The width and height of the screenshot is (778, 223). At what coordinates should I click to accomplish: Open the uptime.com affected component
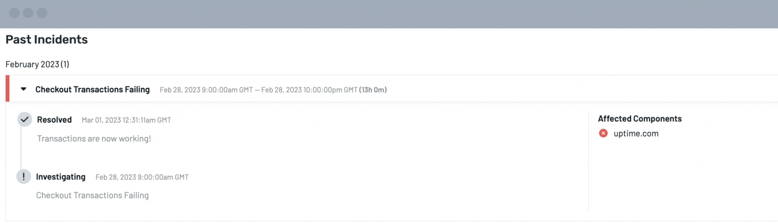(636, 134)
